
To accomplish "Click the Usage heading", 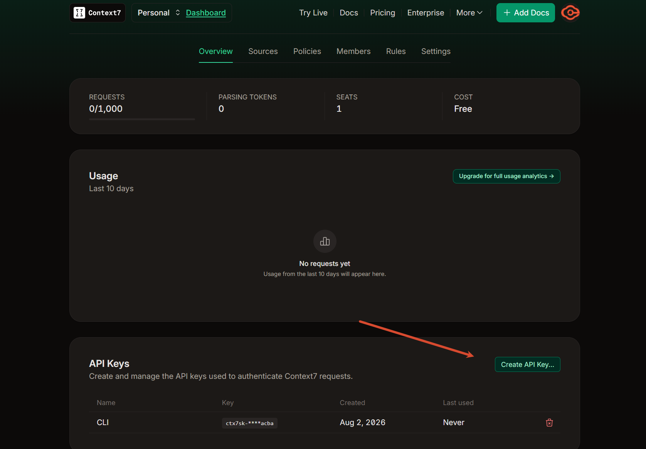I will click(x=104, y=176).
